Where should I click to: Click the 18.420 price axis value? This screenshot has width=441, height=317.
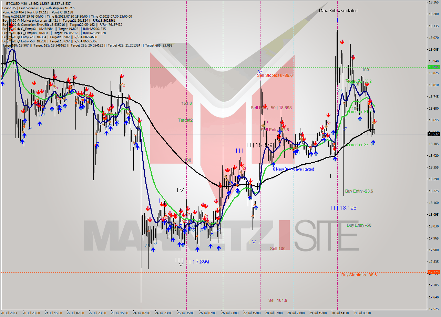pos(433,155)
